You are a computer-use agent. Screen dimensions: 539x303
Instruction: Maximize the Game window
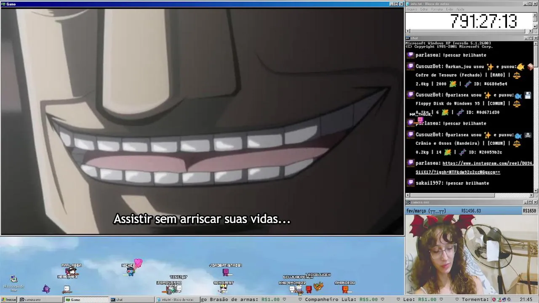396,4
